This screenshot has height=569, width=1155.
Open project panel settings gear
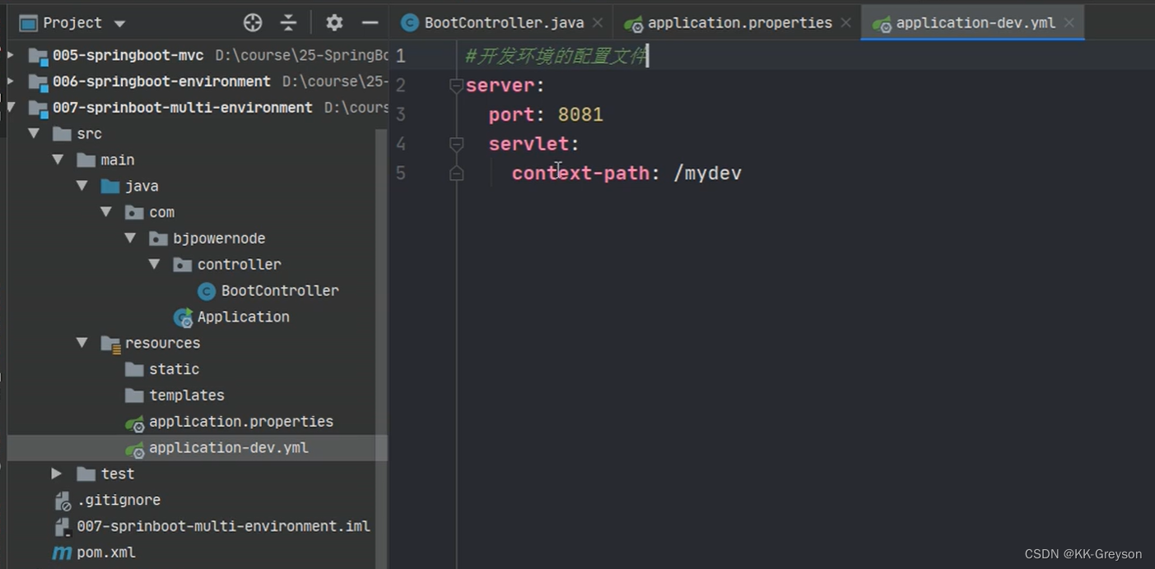(x=334, y=23)
